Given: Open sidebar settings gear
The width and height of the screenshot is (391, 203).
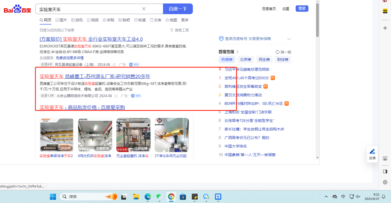Looking at the screenshot, I should (x=385, y=182).
